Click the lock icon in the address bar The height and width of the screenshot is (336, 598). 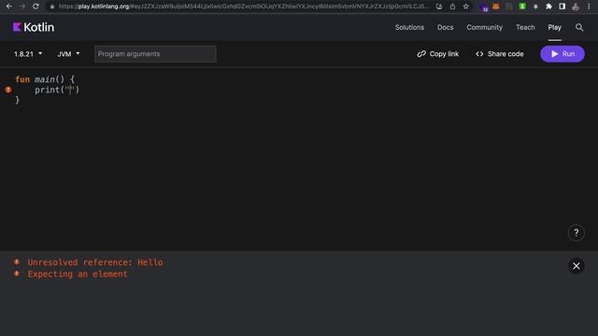point(52,7)
